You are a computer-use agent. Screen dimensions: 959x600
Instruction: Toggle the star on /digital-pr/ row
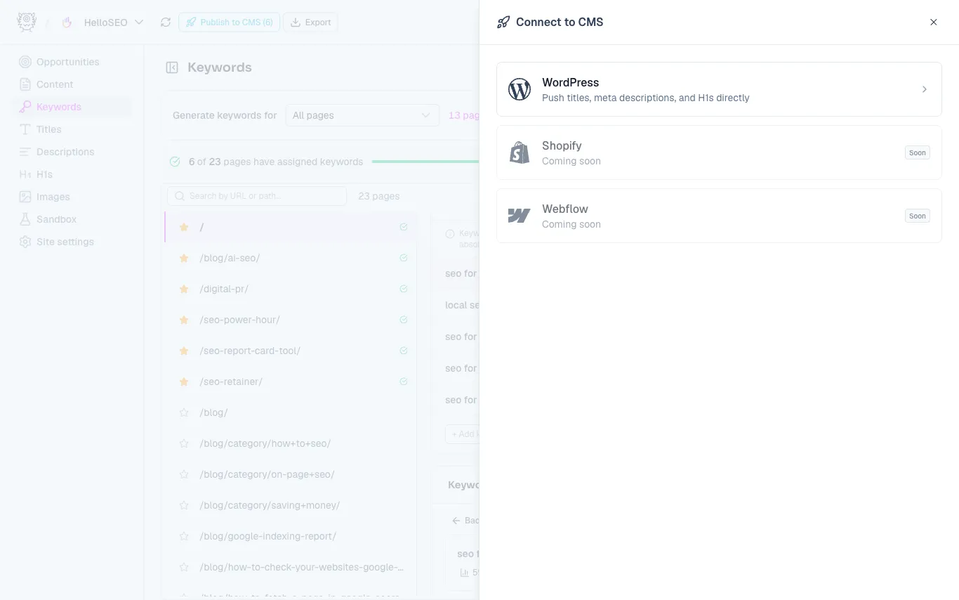[184, 289]
